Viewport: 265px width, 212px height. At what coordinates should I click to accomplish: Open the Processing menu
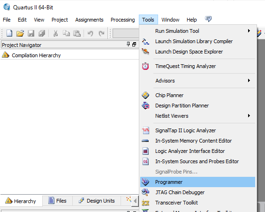[123, 20]
